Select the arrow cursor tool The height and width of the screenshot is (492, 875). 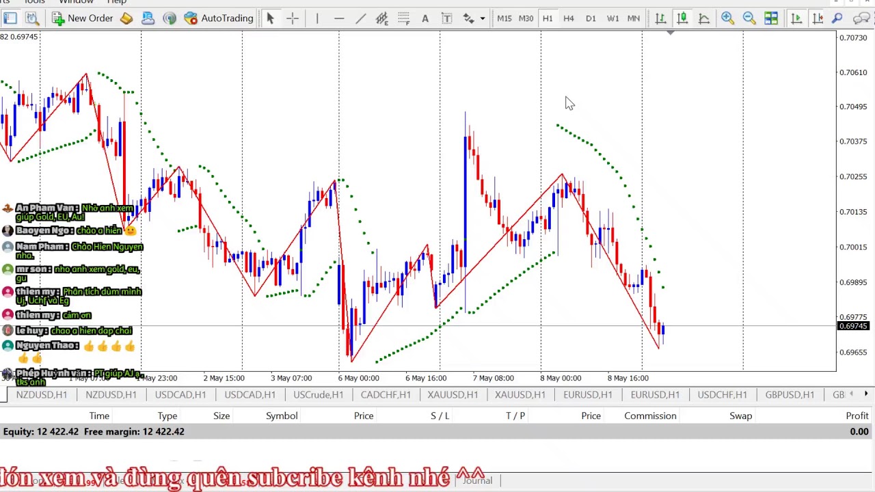click(x=270, y=18)
